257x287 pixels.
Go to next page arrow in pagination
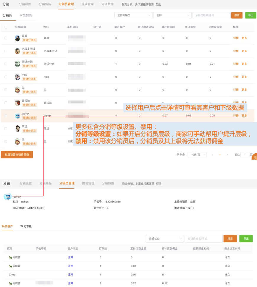click(227, 155)
